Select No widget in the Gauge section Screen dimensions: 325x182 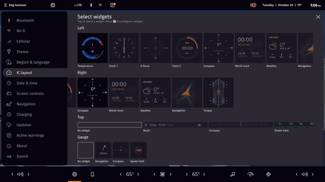(85, 150)
